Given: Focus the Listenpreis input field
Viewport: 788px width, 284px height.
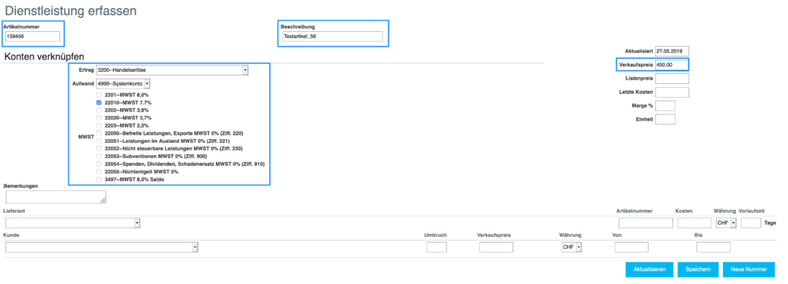Looking at the screenshot, I should pos(672,79).
